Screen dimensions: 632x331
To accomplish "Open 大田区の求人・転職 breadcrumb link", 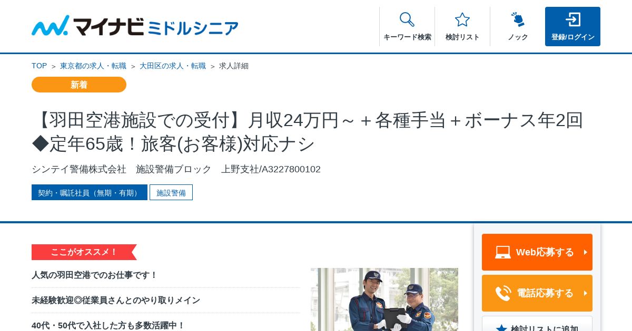I will [173, 66].
